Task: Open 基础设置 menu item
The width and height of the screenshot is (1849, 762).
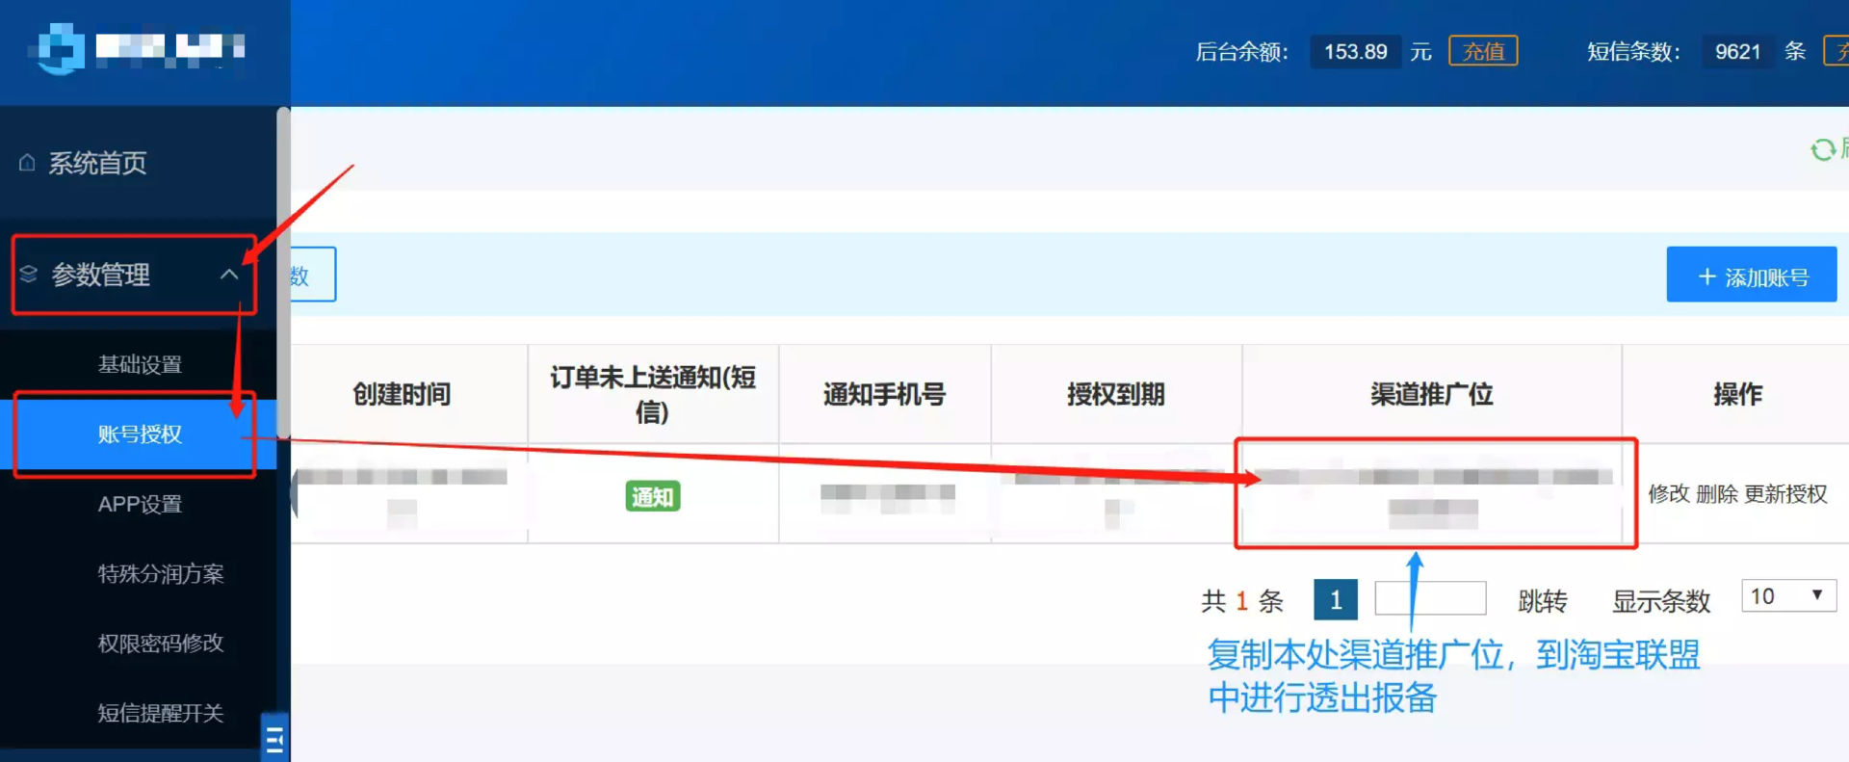Action: click(x=140, y=364)
